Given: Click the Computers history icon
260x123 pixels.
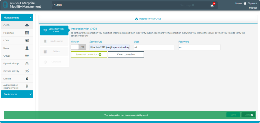Looking at the screenshot, I should [45, 62].
